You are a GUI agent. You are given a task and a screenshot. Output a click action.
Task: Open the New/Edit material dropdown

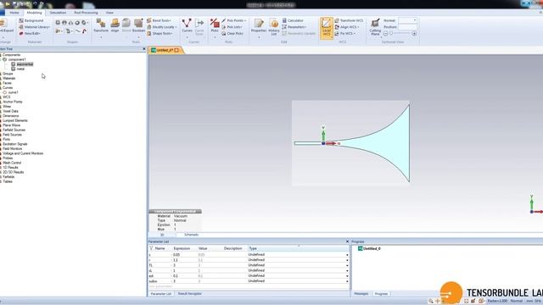[x=30, y=34]
